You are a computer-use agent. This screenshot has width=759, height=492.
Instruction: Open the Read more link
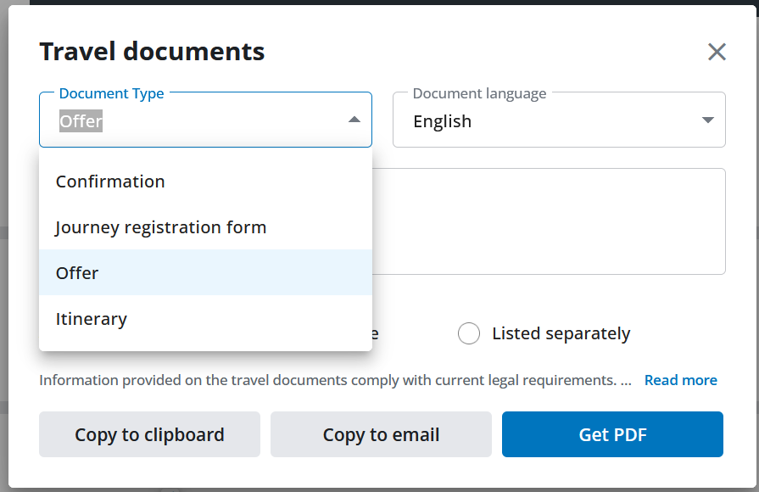tap(680, 380)
